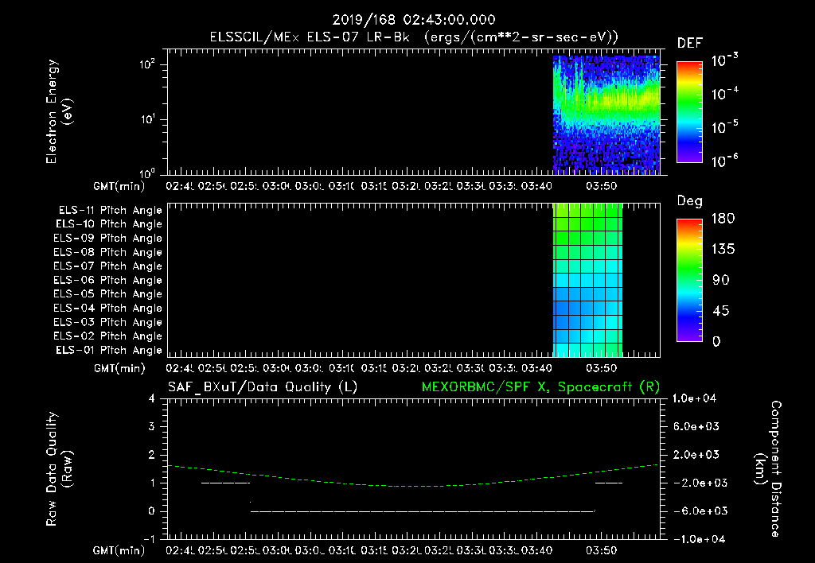
Task: Click the green MEXORBMC/SPF X, Spacecraft (R) label
Action: 540,387
